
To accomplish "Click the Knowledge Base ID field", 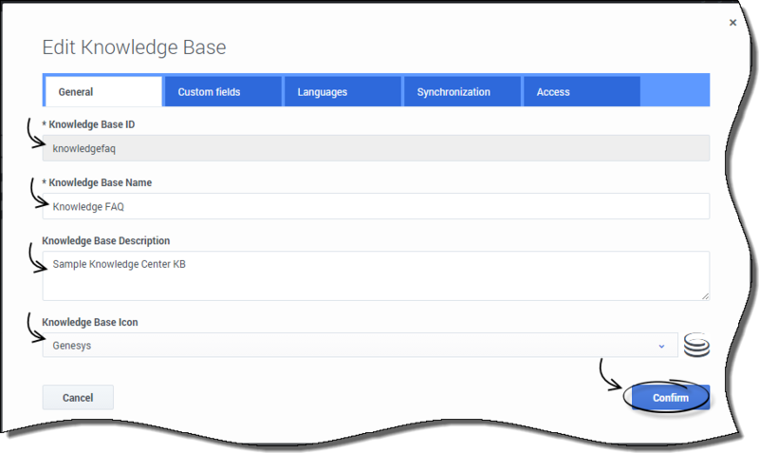I will (376, 148).
